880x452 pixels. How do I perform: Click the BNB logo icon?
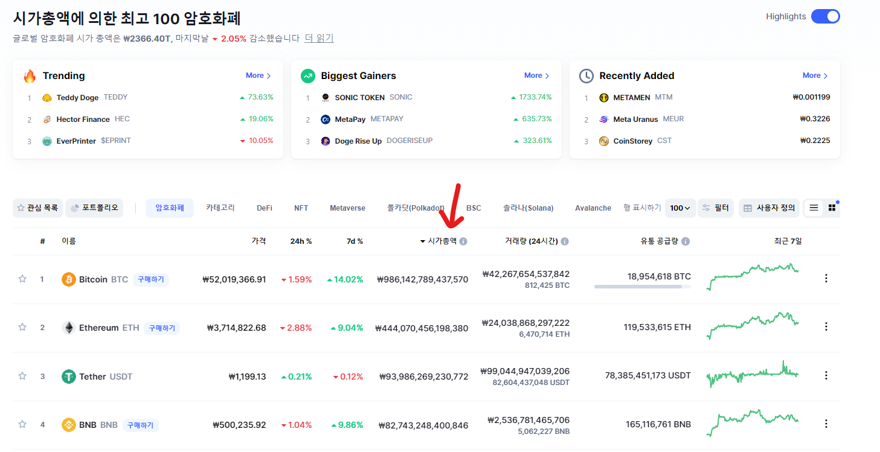(69, 425)
